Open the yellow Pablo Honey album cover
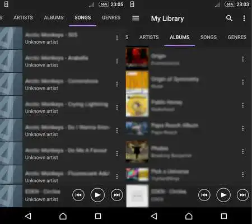The image size is (252, 224). (x=137, y=105)
